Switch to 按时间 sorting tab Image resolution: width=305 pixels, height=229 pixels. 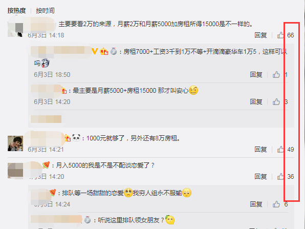pyautogui.click(x=45, y=11)
